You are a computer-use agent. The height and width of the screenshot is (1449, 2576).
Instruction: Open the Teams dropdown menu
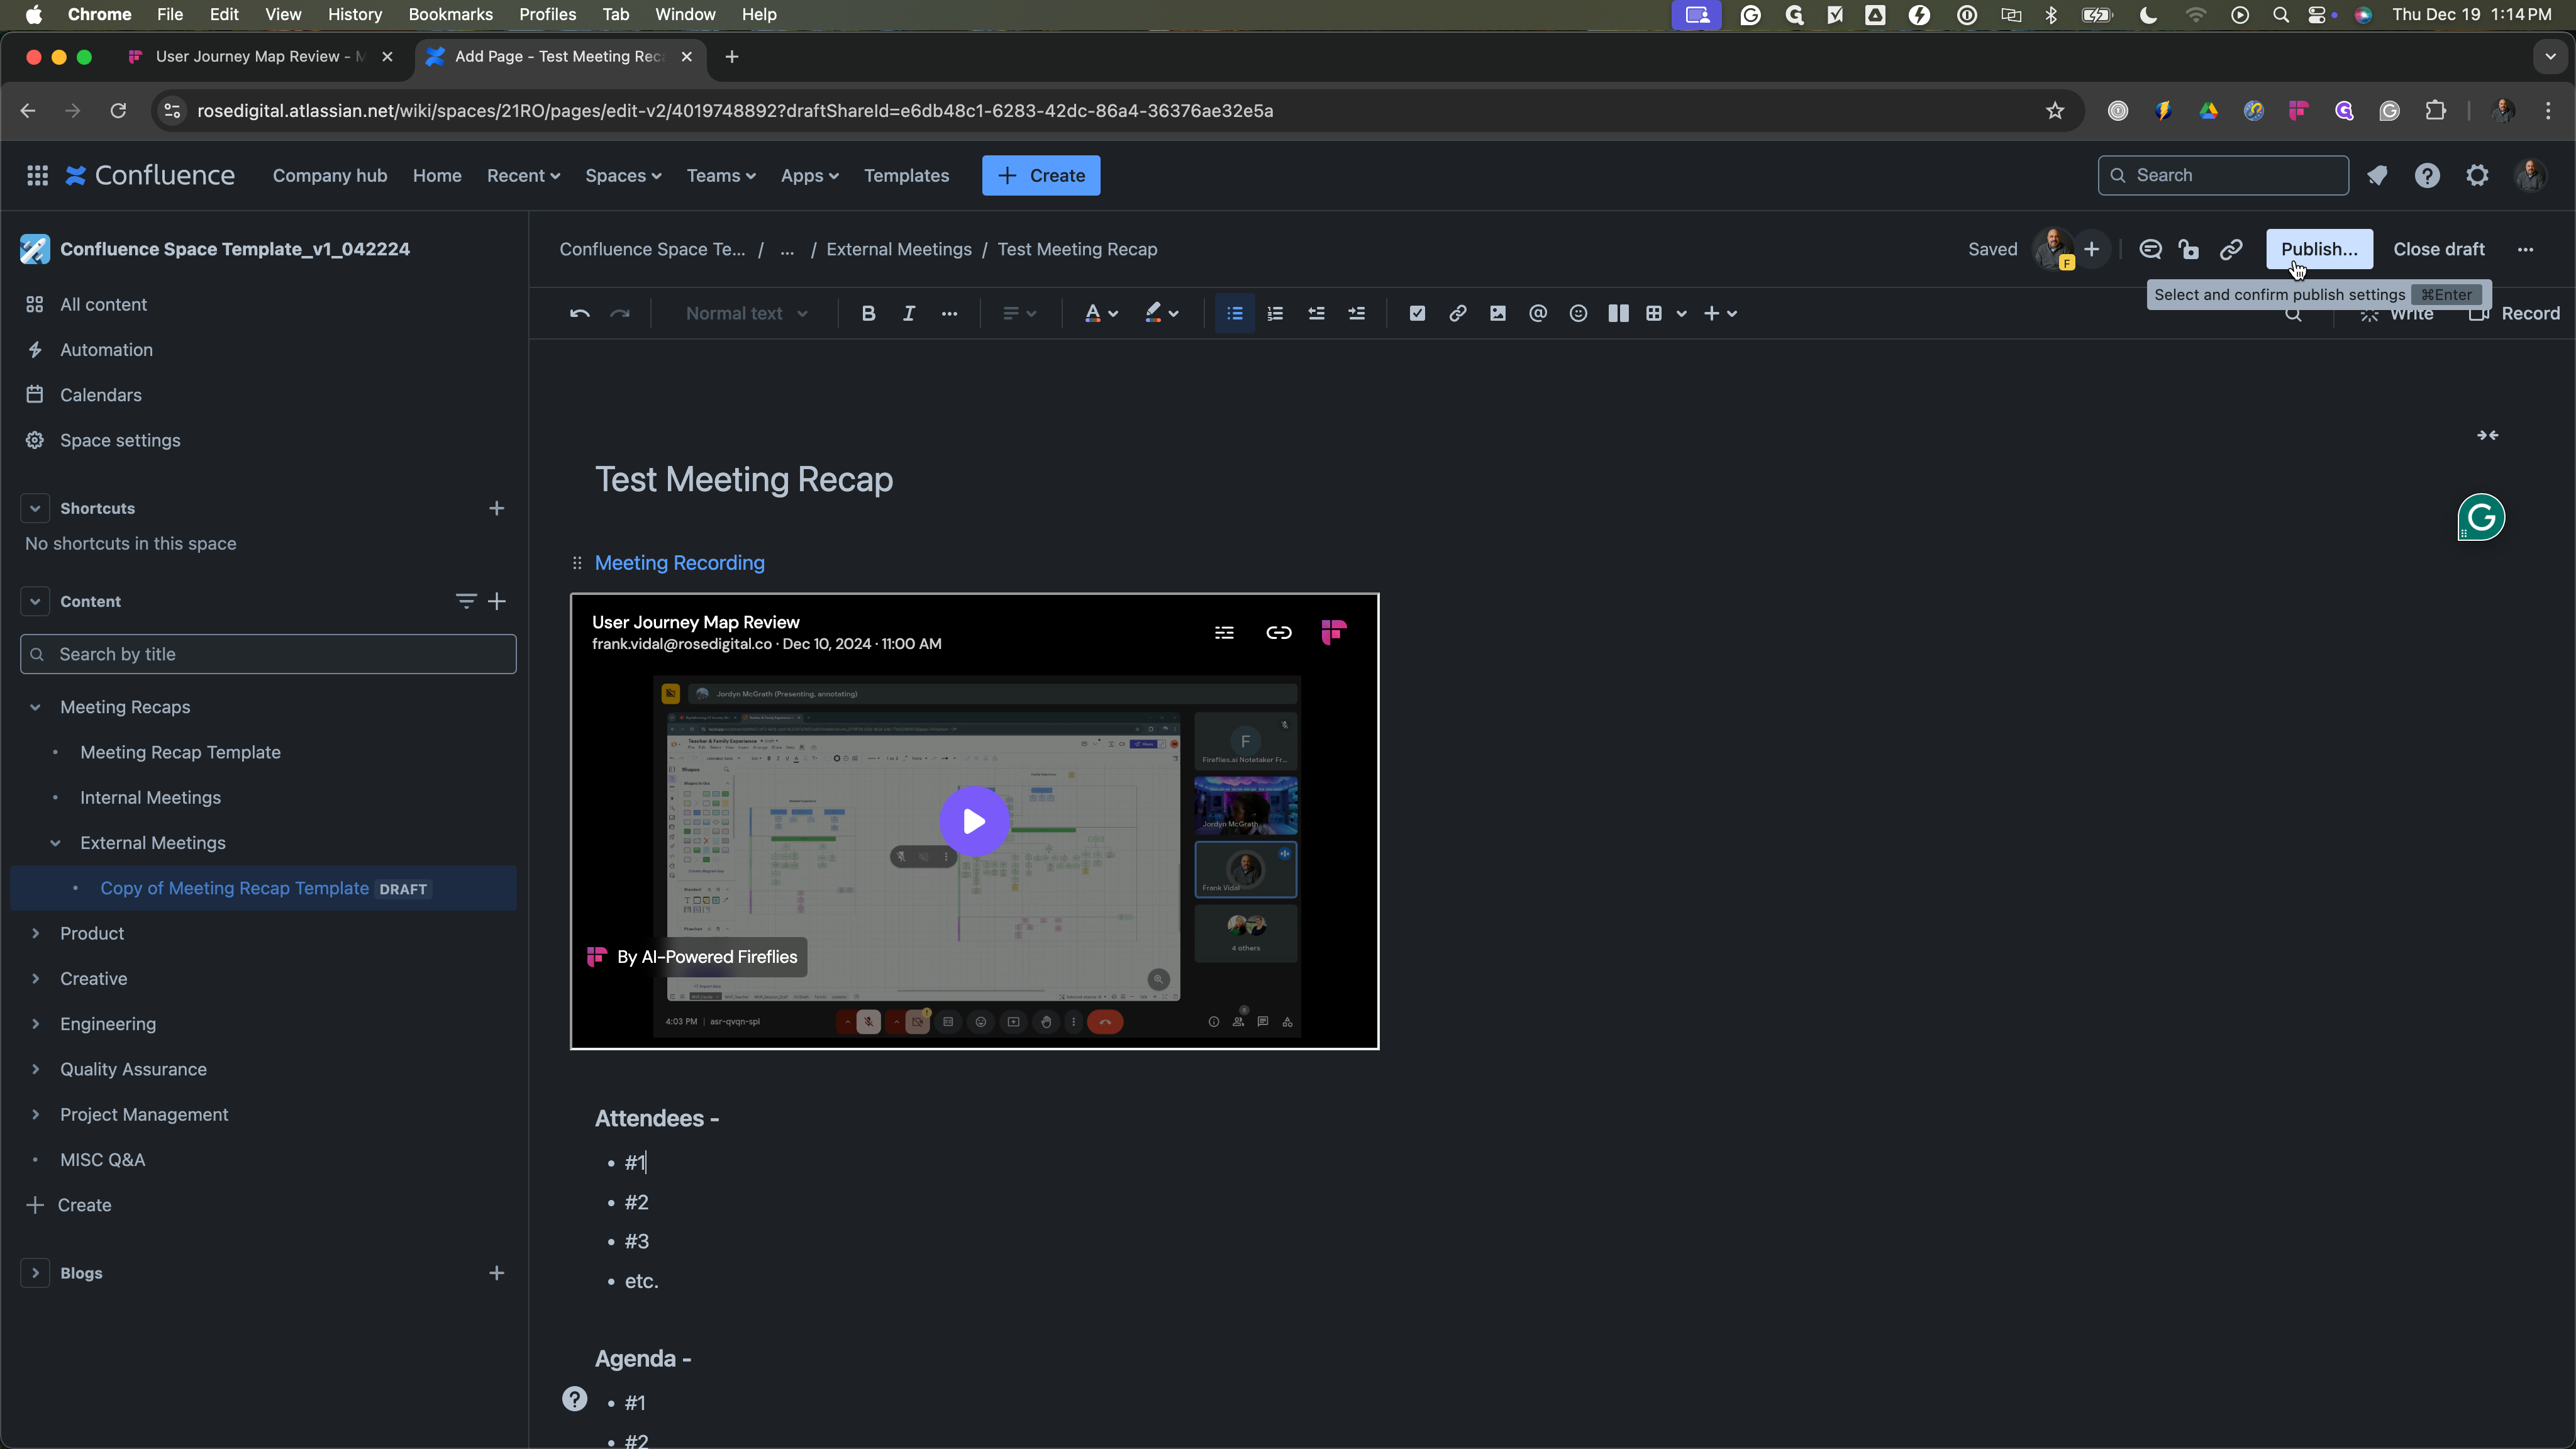click(x=720, y=176)
